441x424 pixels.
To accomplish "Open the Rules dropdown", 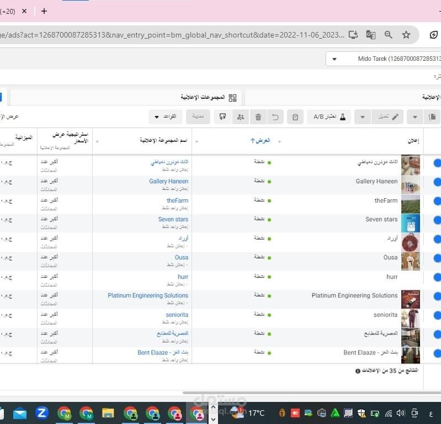I will point(166,116).
